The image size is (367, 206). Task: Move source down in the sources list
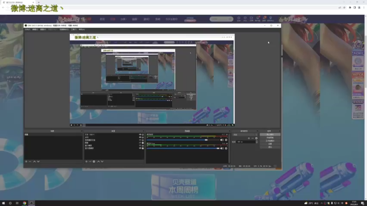pyautogui.click(x=102, y=162)
